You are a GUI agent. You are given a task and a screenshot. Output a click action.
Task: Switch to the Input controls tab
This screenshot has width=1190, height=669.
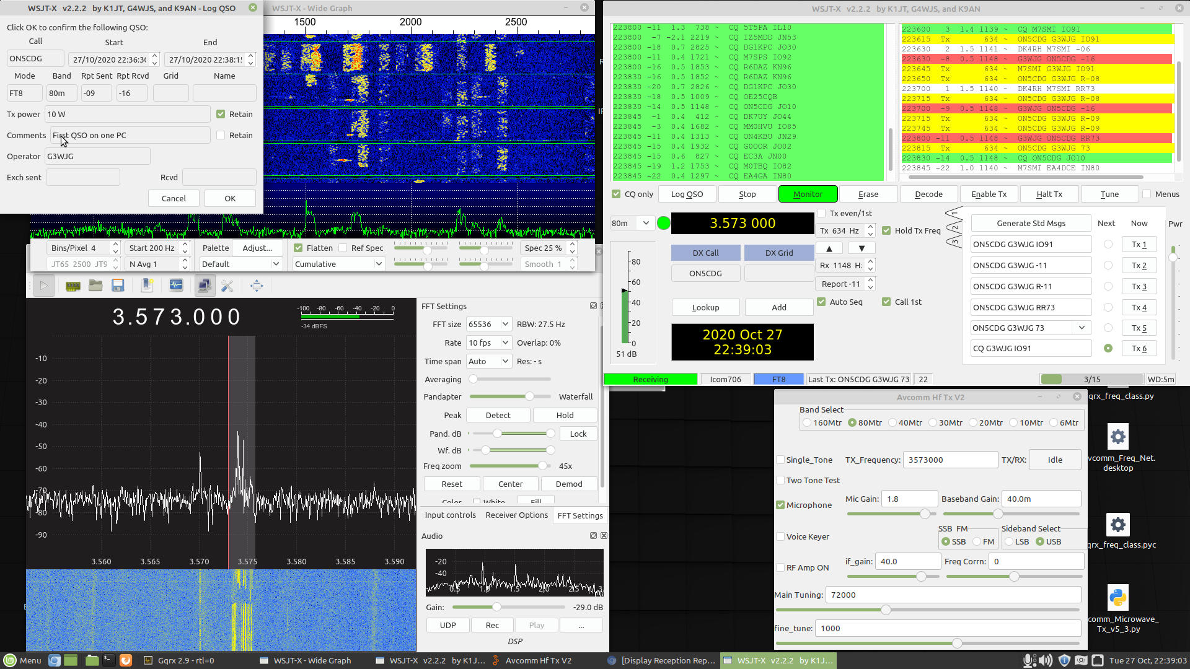point(450,515)
